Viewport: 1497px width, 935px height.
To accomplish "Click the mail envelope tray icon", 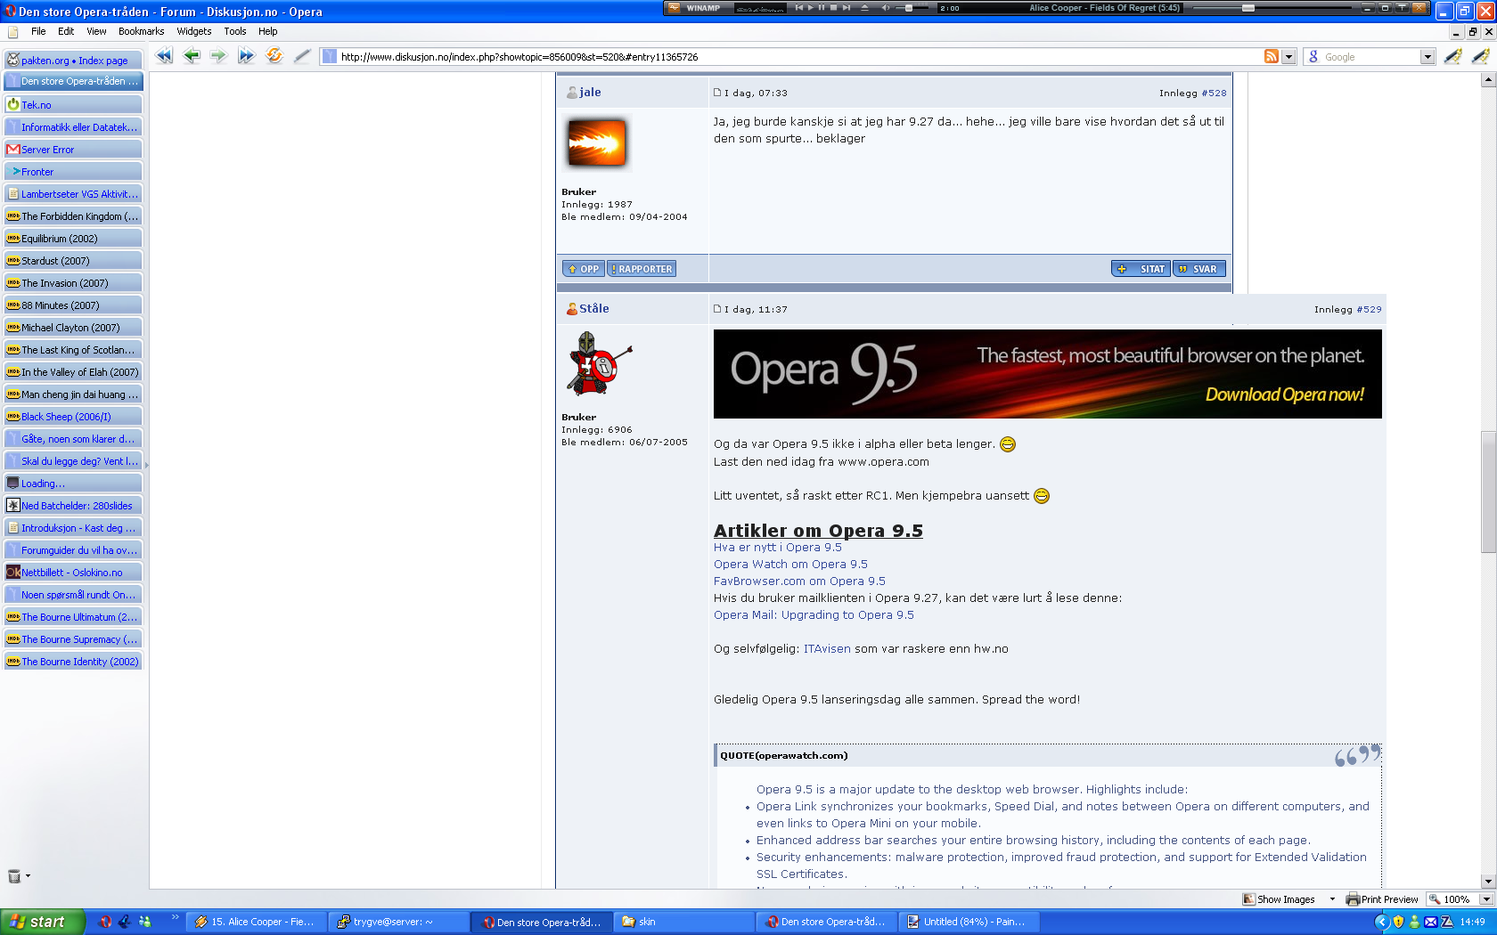I will coord(1430,922).
